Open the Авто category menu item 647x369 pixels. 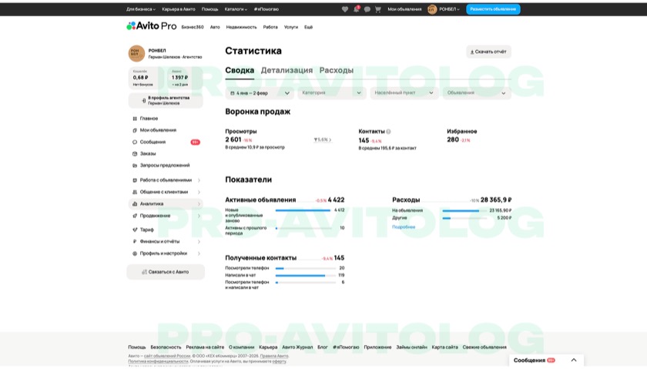click(x=215, y=27)
